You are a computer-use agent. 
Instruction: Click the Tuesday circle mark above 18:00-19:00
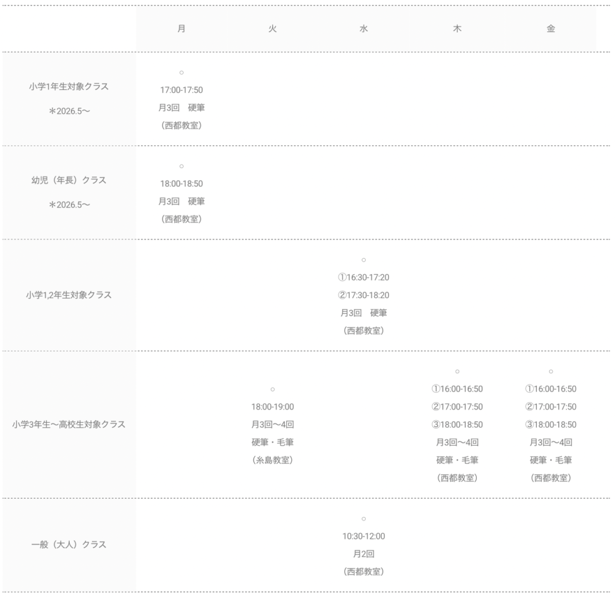point(273,389)
